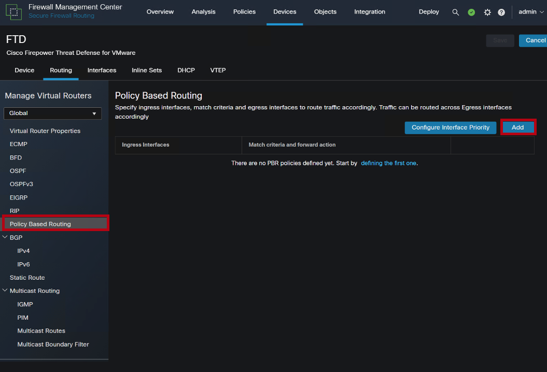Viewport: 547px width, 372px height.
Task: Follow the 'defining the first one' link
Action: point(388,163)
